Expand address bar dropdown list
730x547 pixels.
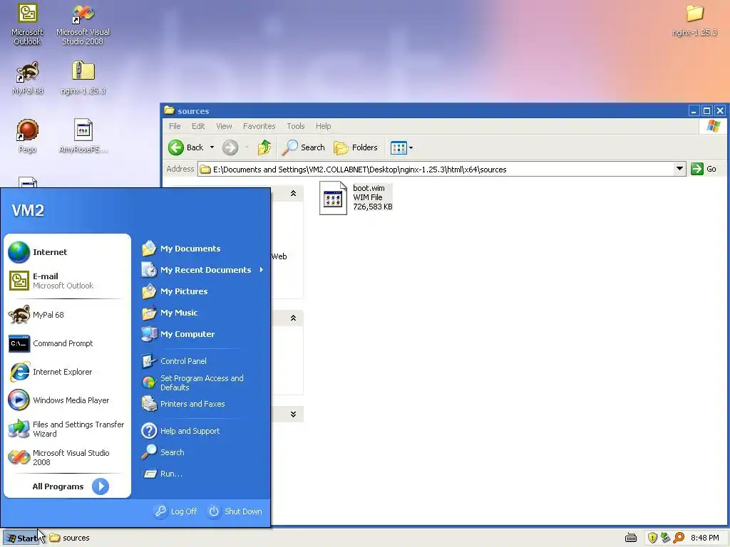pyautogui.click(x=679, y=169)
